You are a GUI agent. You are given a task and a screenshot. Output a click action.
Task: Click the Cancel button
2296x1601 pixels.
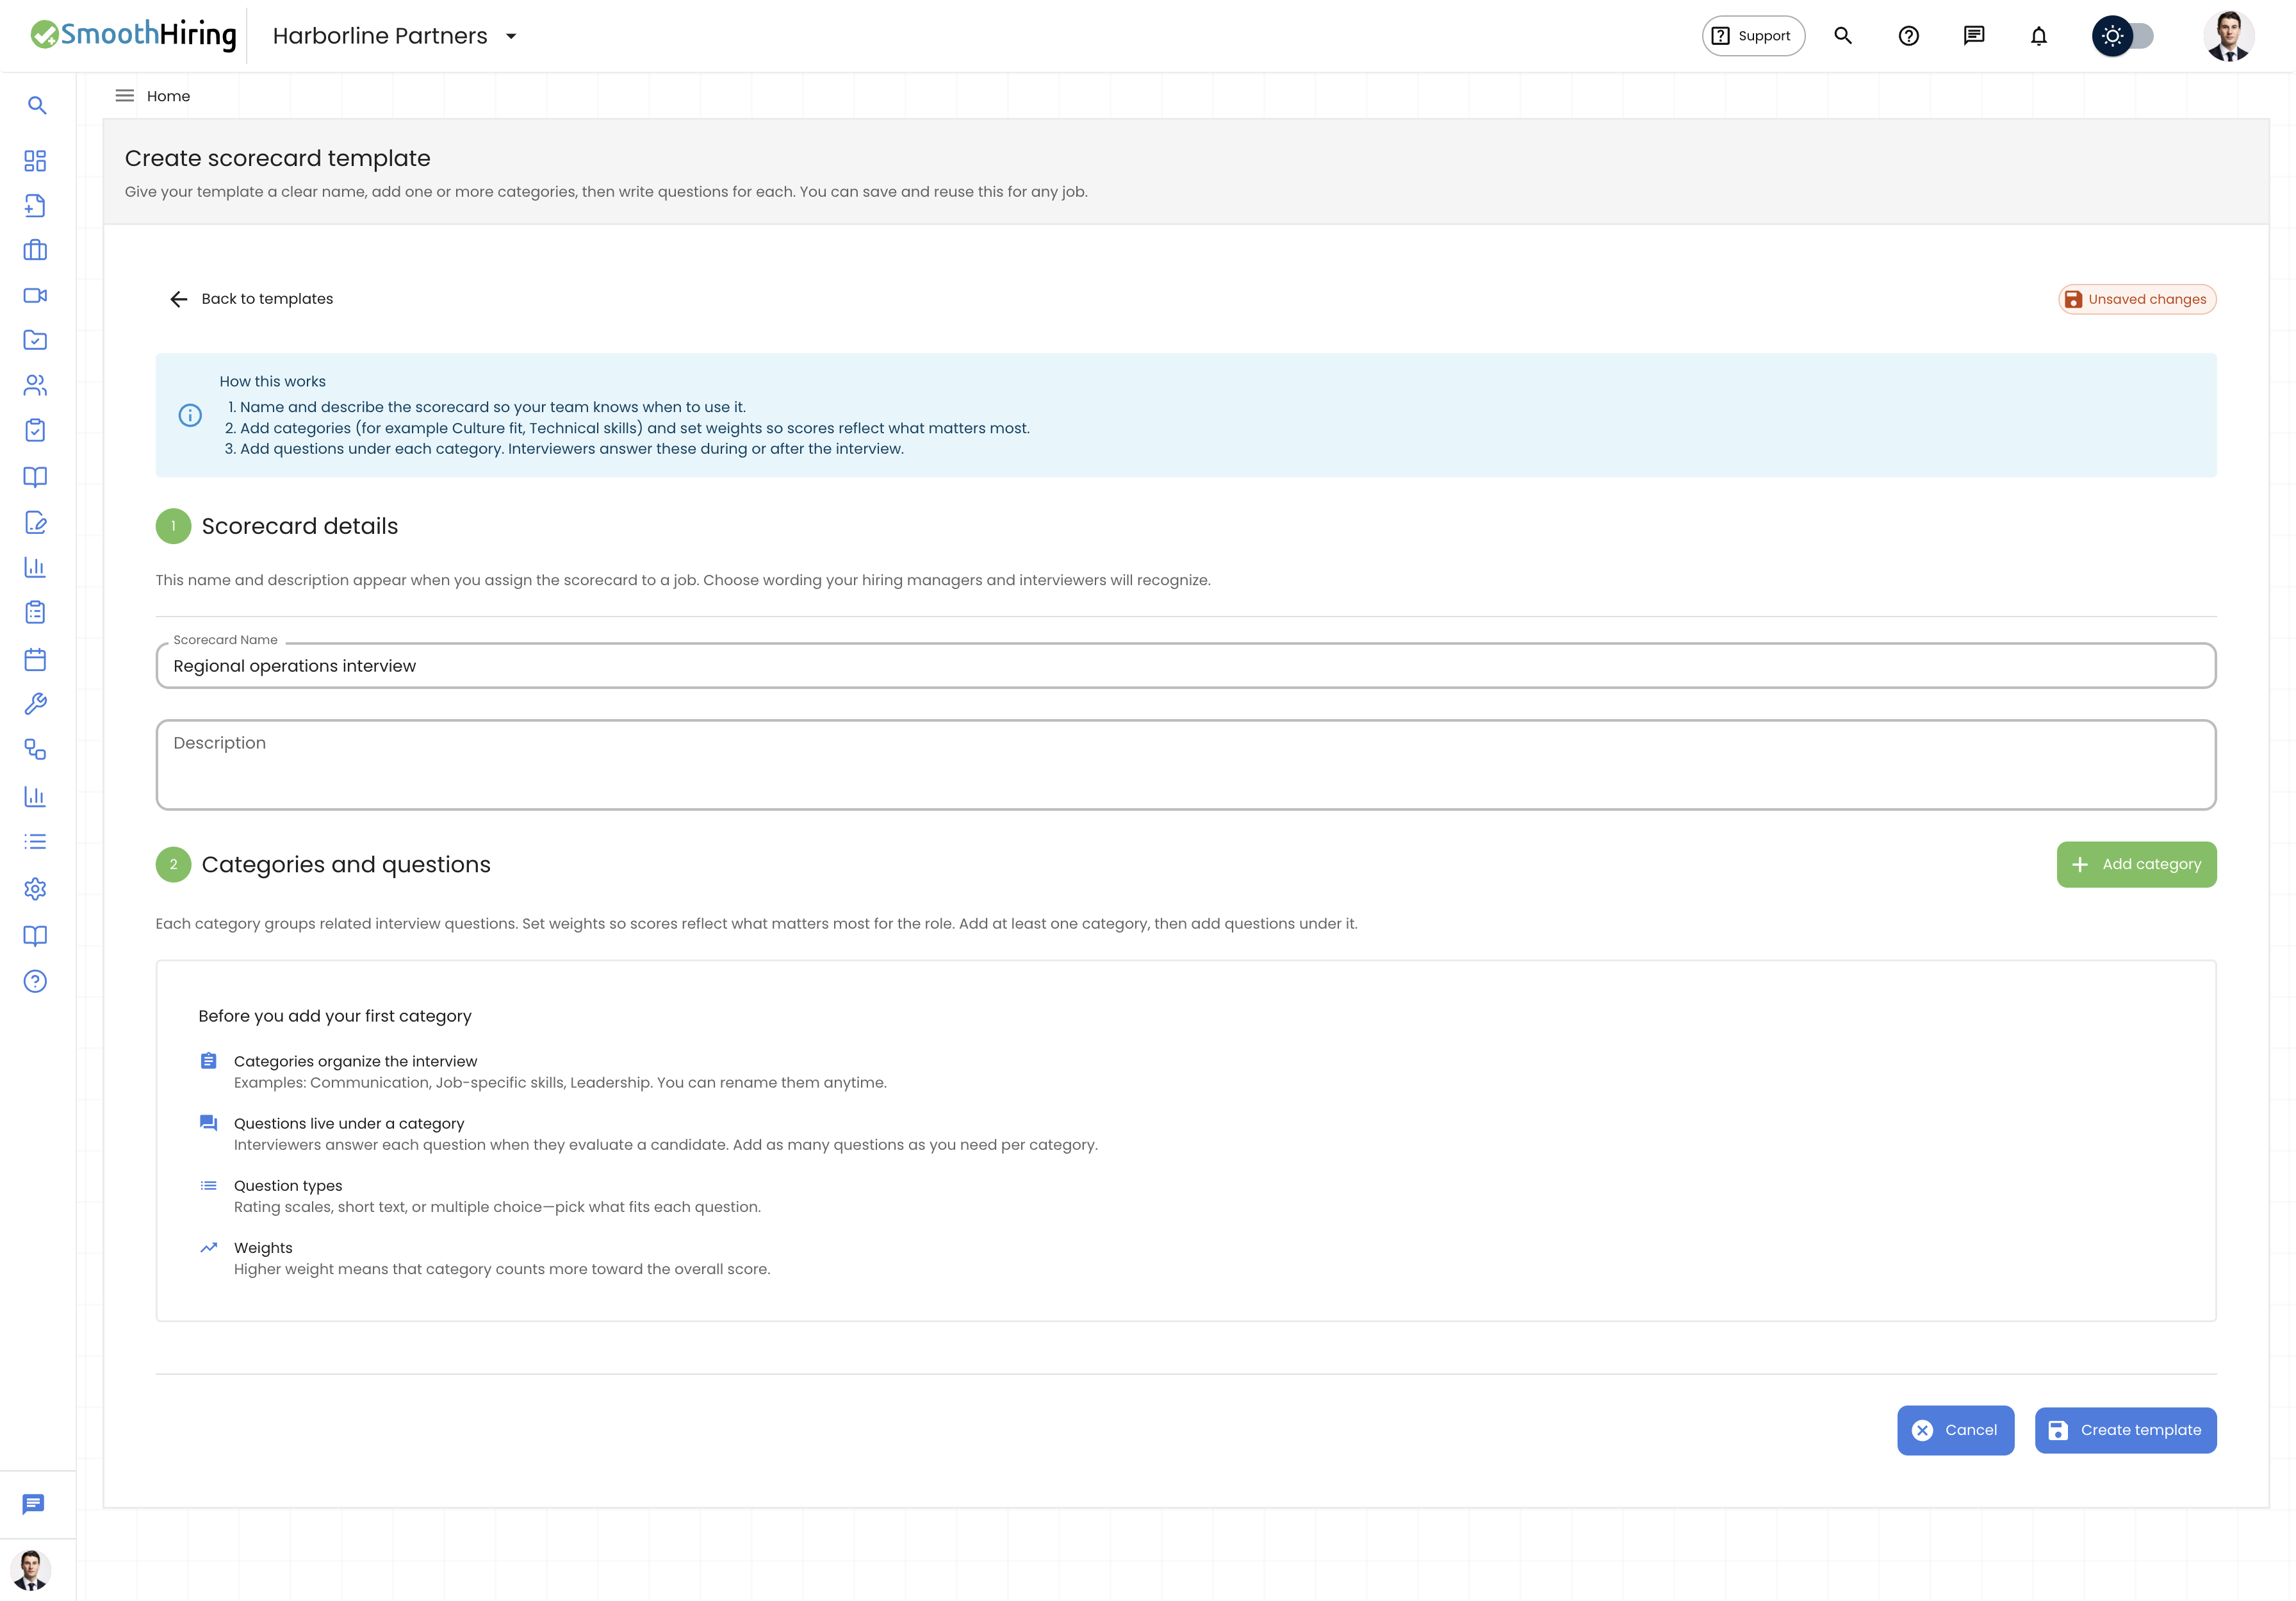[1955, 1430]
